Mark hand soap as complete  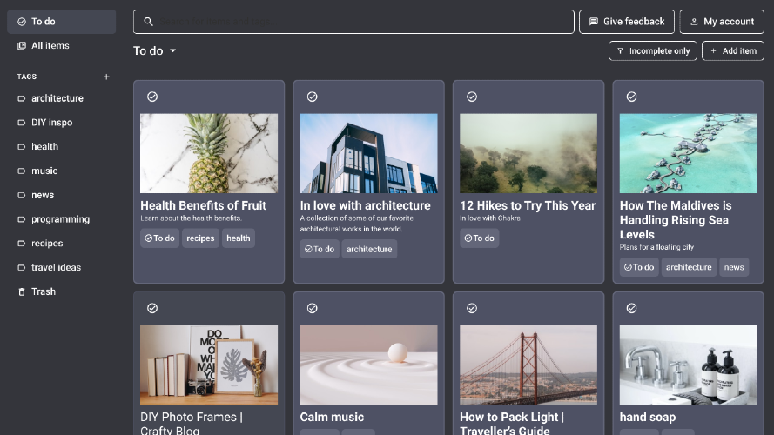pos(631,308)
